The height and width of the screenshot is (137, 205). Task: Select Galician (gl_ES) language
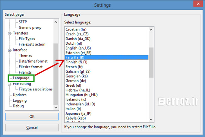click(107, 71)
